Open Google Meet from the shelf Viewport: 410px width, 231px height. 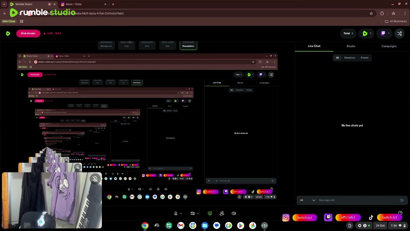[x=229, y=226]
